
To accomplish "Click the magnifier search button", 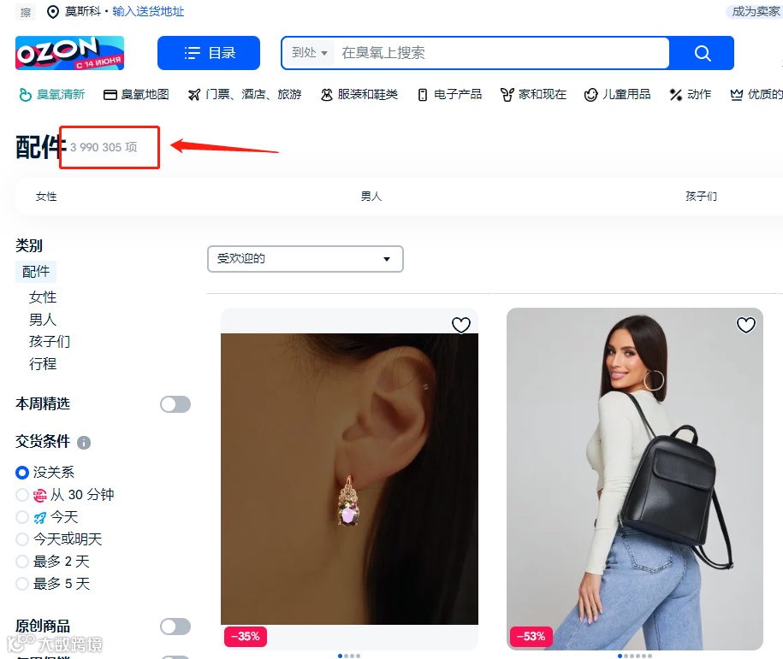I will (x=702, y=53).
